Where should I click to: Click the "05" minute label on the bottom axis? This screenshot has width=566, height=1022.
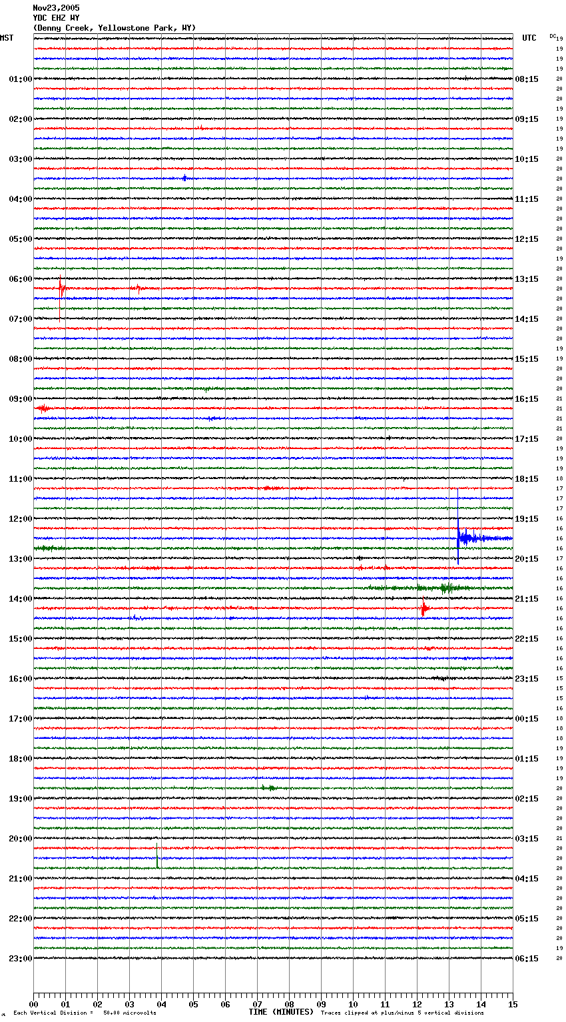[x=193, y=1004]
